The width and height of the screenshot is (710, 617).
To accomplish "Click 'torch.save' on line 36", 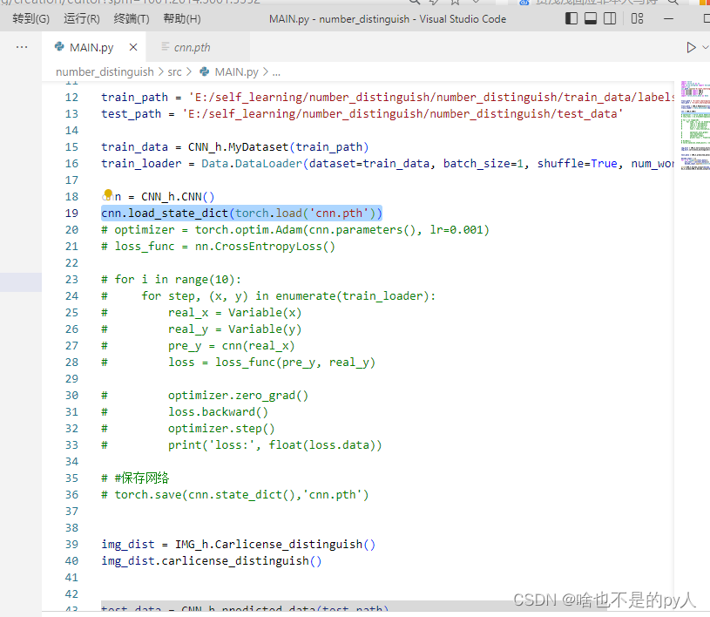I will (x=147, y=495).
